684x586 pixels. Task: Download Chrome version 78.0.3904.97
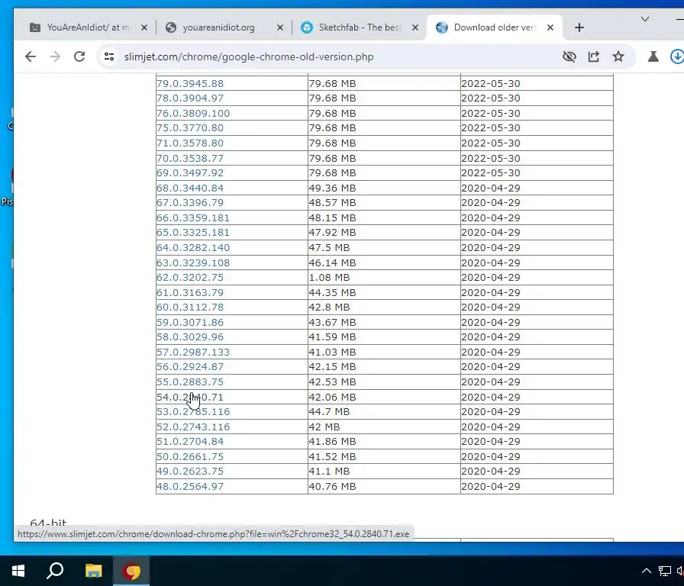point(190,98)
